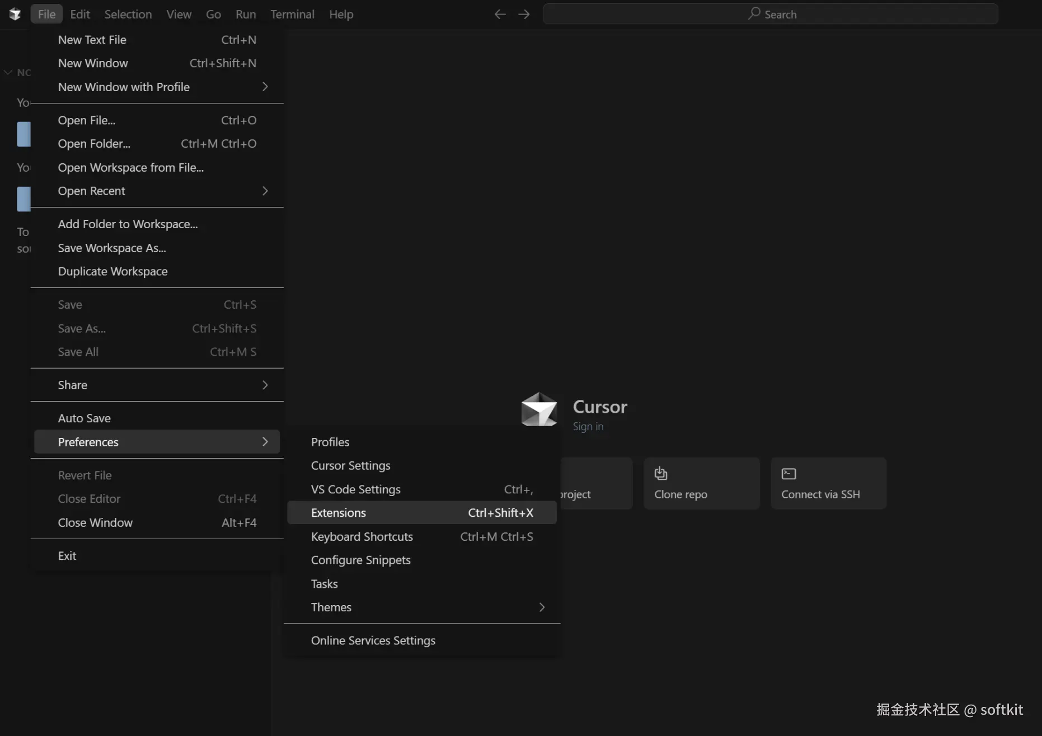Open Online Services Settings

(x=422, y=640)
